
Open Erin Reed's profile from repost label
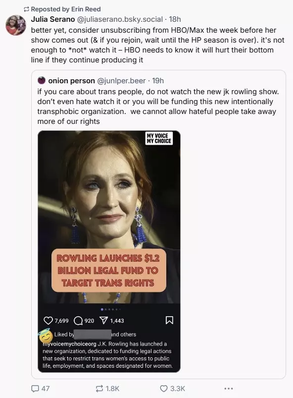tap(86, 9)
